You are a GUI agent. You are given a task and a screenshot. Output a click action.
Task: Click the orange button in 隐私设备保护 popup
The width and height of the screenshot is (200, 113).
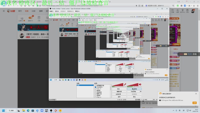[194, 103]
